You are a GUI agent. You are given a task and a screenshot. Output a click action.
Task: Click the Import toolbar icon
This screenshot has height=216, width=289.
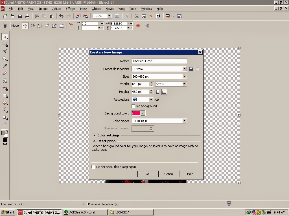(78, 16)
